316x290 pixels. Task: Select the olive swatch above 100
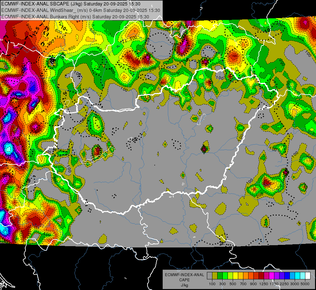(x=215, y=276)
